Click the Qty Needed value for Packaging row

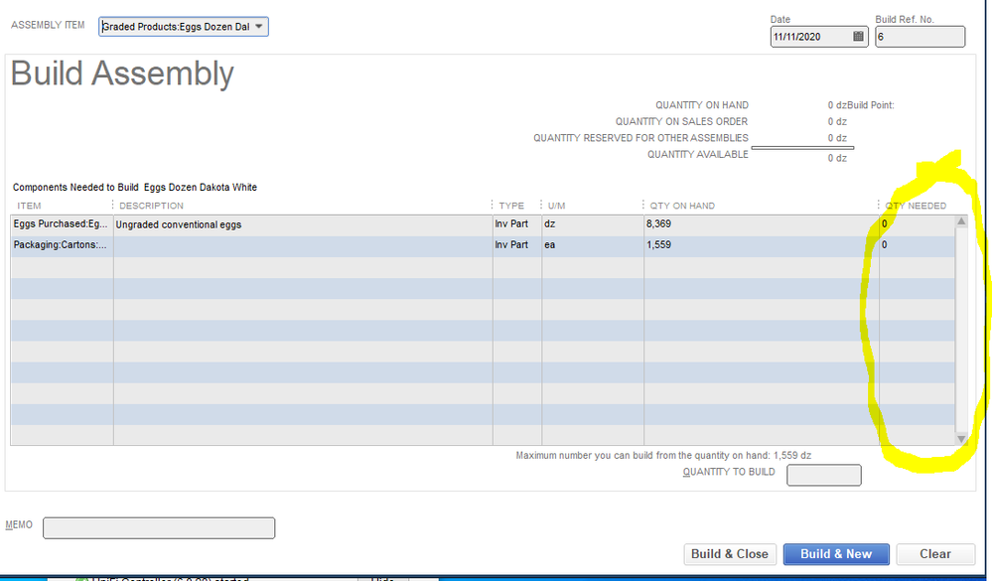pyautogui.click(x=917, y=245)
